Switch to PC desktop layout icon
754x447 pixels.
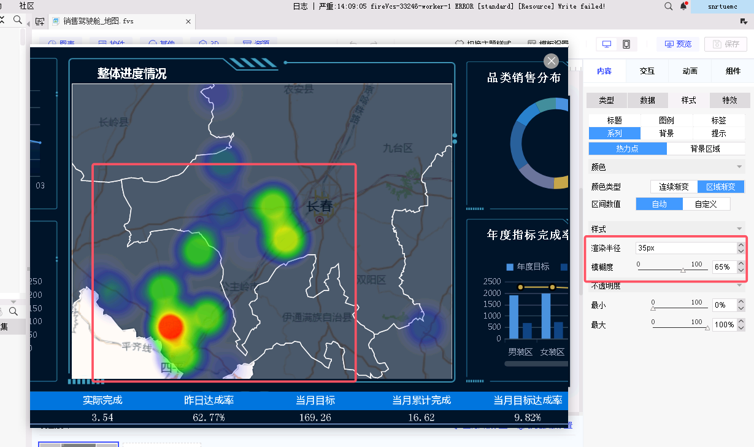(x=607, y=44)
